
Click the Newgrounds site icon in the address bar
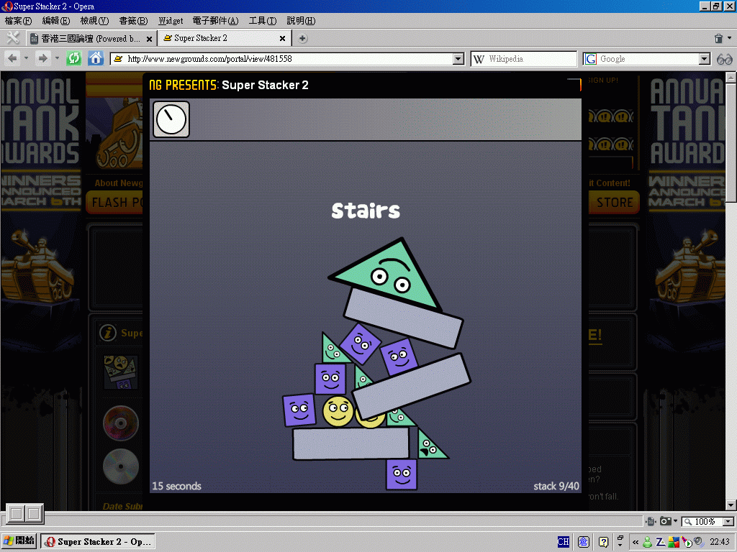point(119,59)
